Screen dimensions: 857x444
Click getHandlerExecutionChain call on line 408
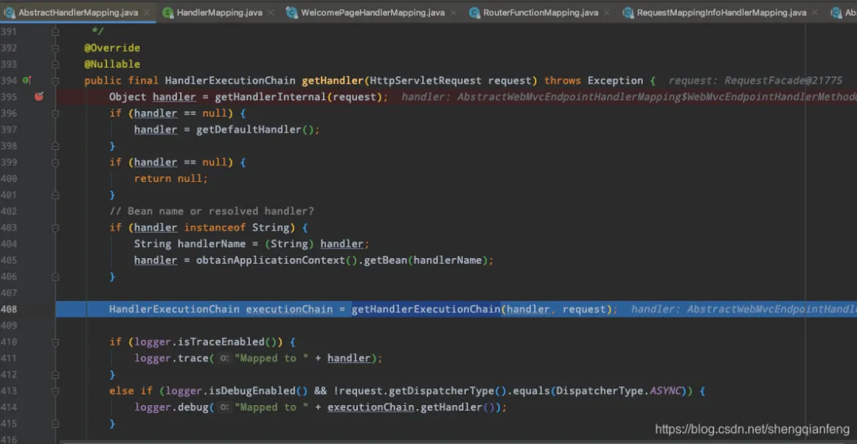pyautogui.click(x=426, y=310)
